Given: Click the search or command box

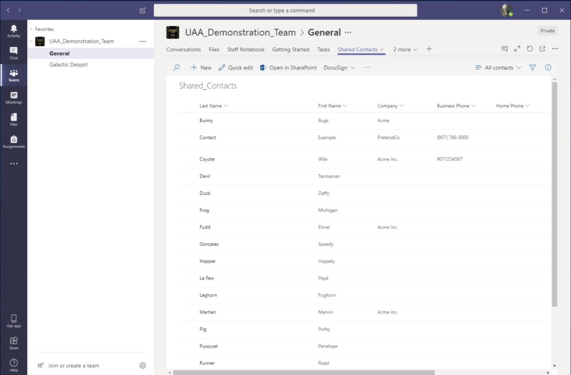Looking at the screenshot, I should tap(285, 10).
